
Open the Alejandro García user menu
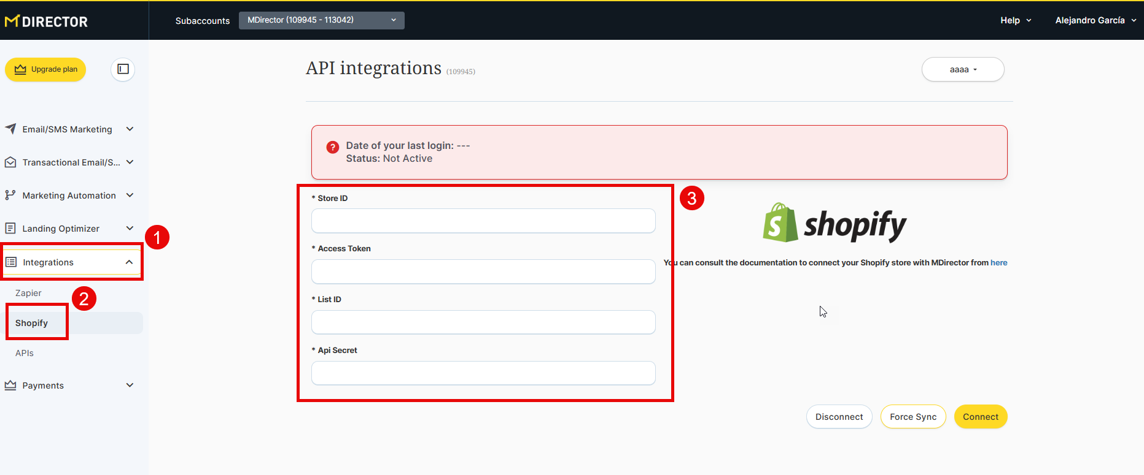point(1095,20)
